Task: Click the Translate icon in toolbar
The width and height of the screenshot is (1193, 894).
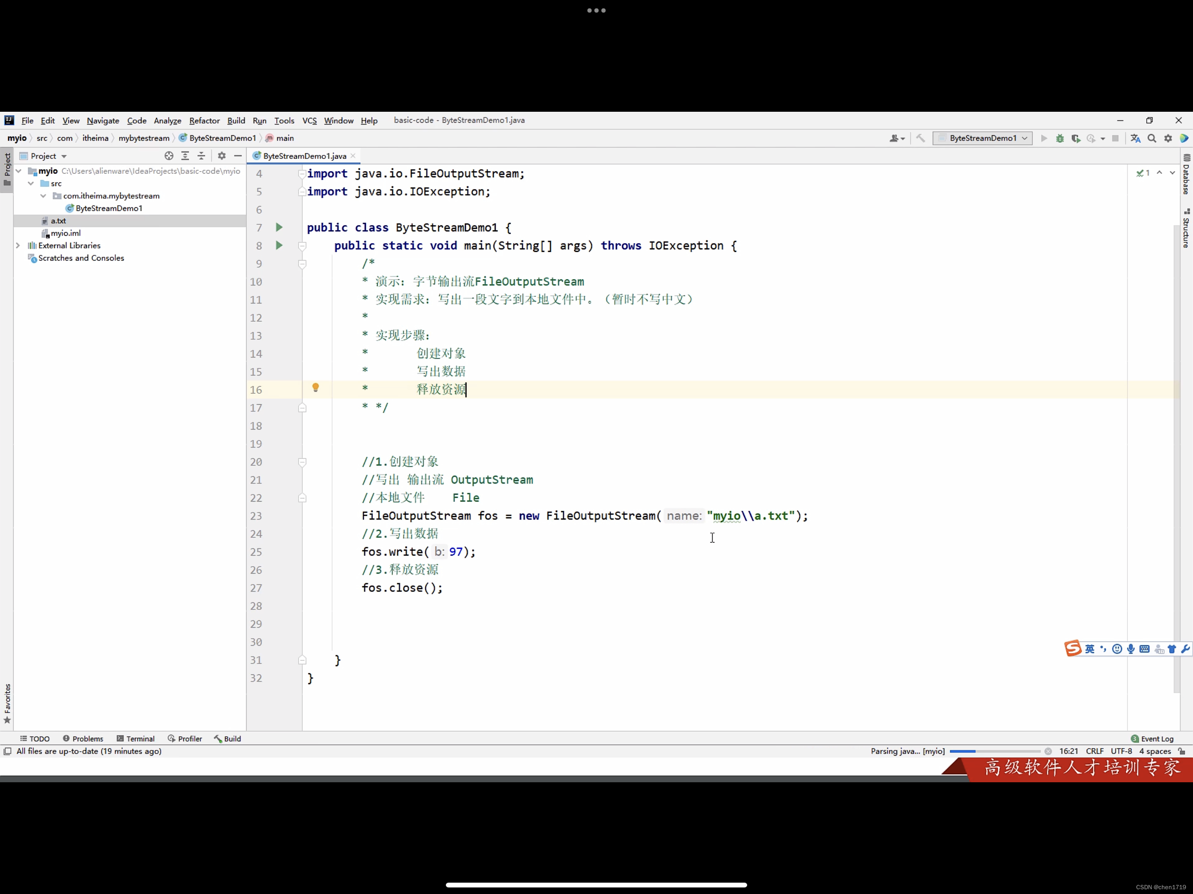Action: click(x=1135, y=138)
